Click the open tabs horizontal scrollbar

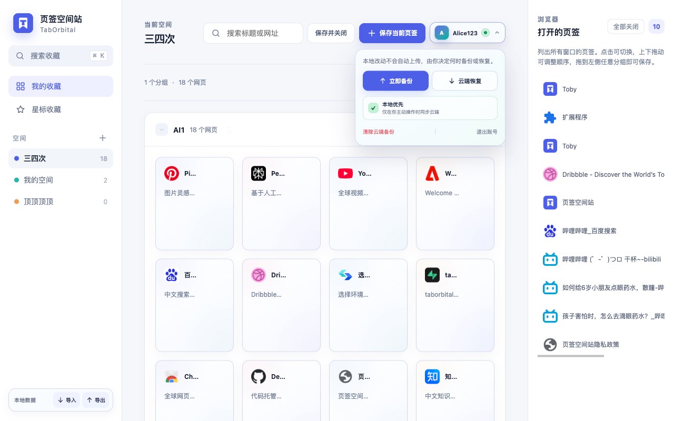(x=571, y=356)
